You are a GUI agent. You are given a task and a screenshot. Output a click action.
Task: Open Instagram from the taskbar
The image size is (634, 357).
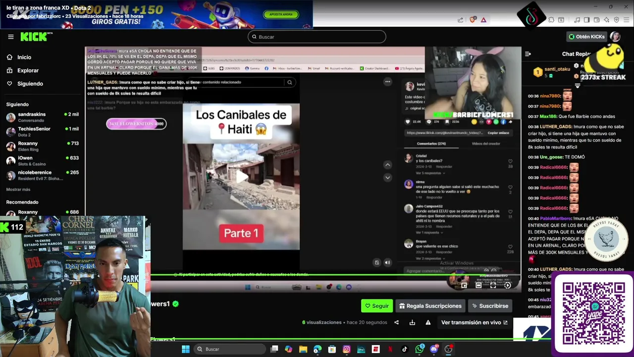click(x=347, y=349)
